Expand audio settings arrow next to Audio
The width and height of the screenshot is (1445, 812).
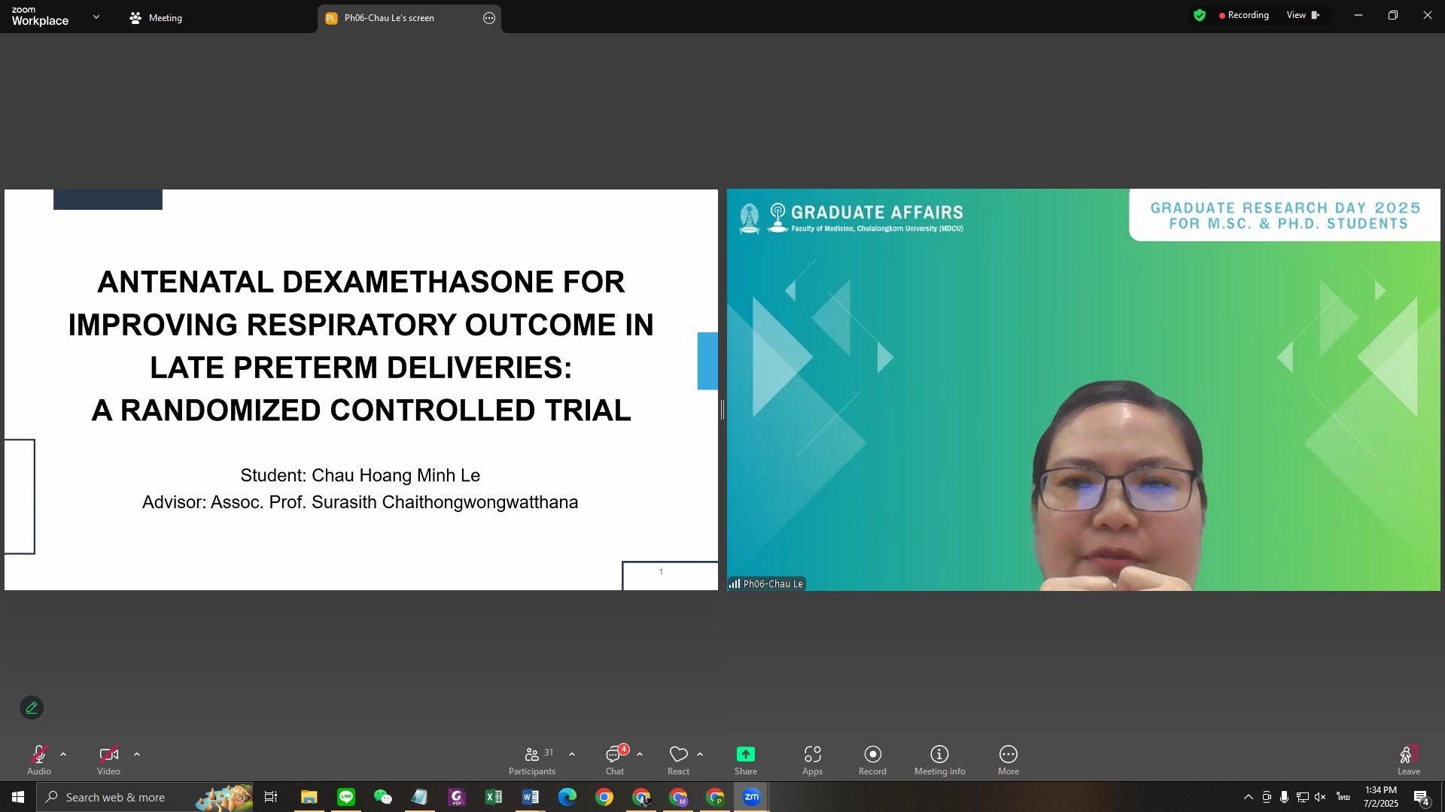point(63,754)
